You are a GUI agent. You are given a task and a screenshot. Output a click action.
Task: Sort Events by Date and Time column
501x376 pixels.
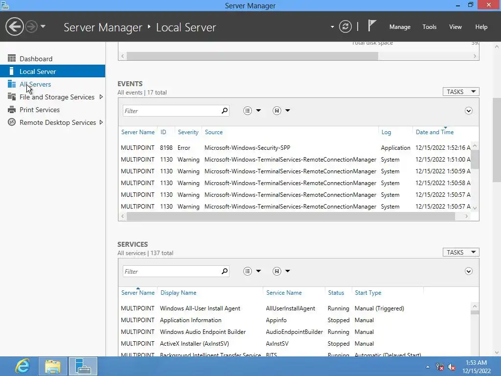[434, 132]
